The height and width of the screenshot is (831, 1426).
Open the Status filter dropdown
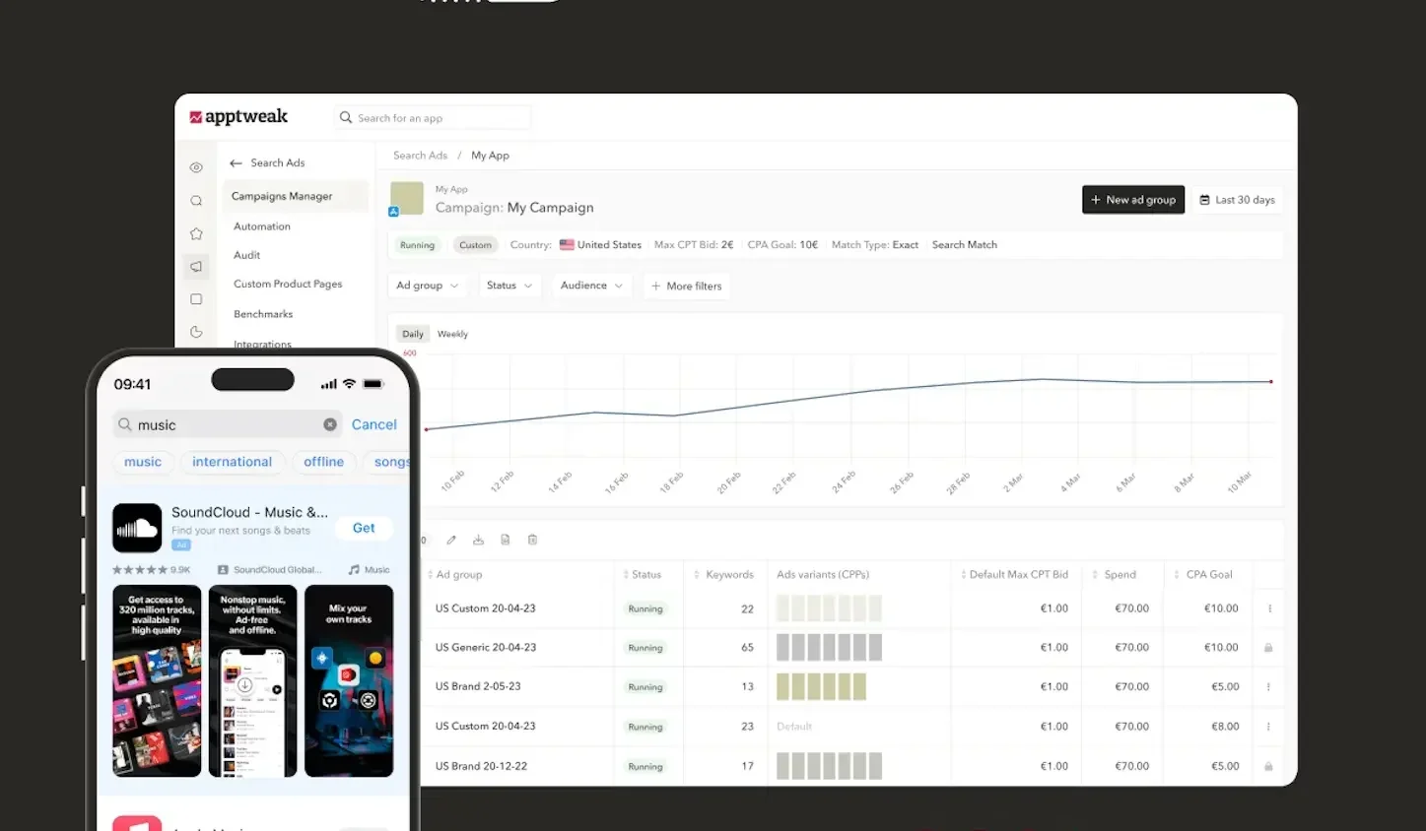coord(509,286)
